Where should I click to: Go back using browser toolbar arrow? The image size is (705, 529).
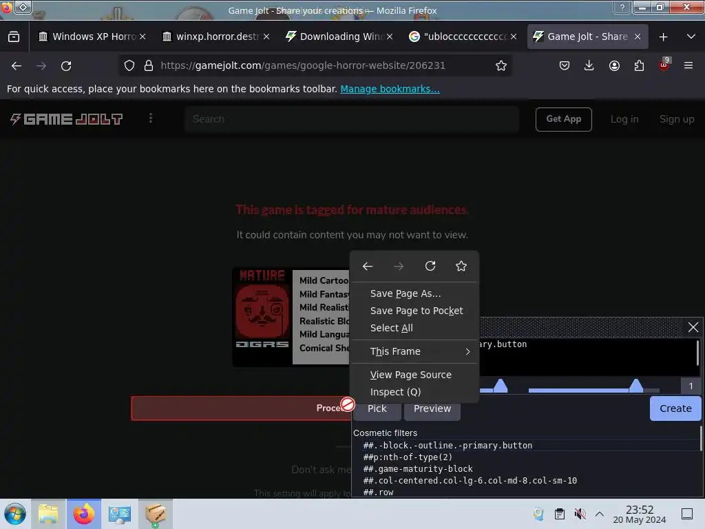pyautogui.click(x=17, y=65)
